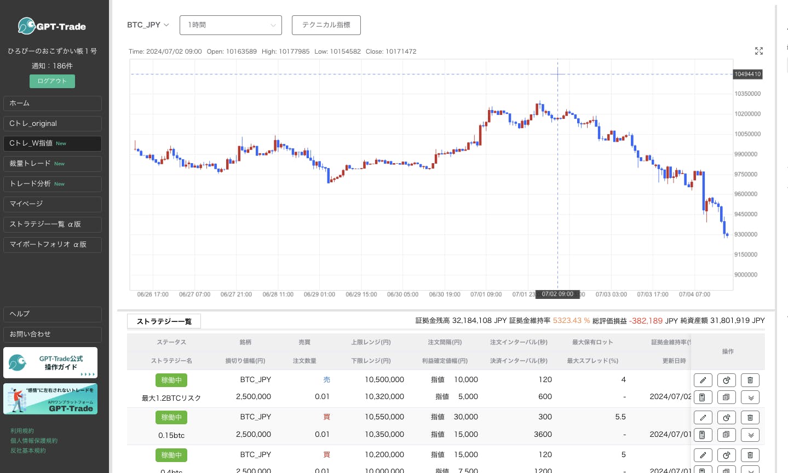Toggle the 稼働中 status on the 0.4btc strategy
Image resolution: width=788 pixels, height=473 pixels.
[171, 455]
